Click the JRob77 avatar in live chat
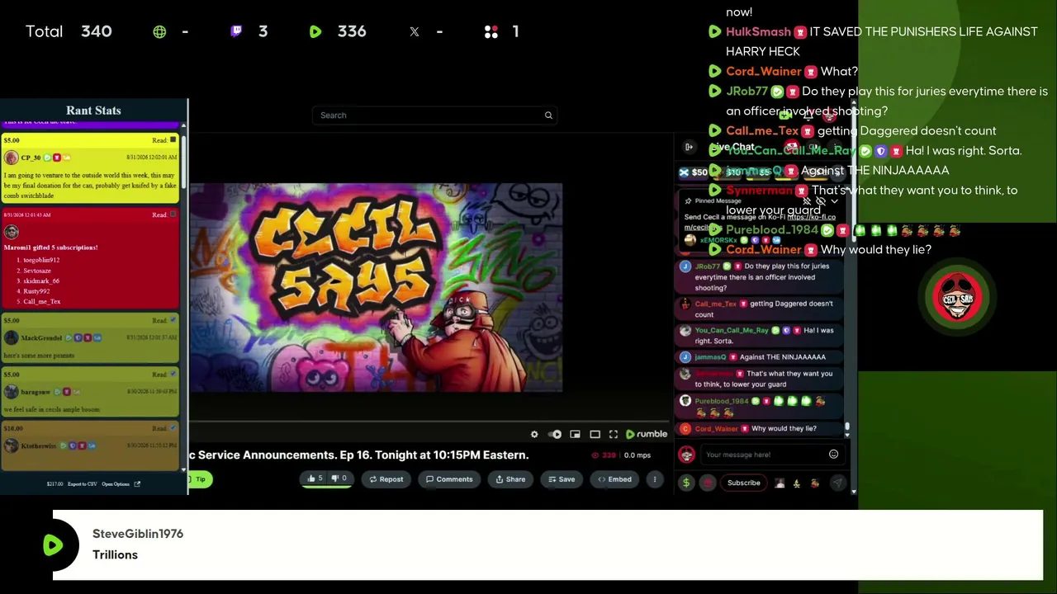 click(x=685, y=266)
